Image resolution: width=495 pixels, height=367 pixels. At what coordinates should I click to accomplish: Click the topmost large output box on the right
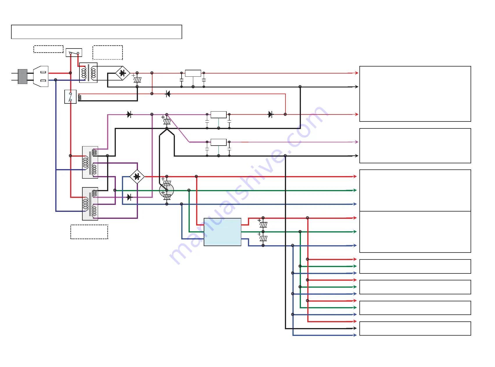click(x=415, y=94)
